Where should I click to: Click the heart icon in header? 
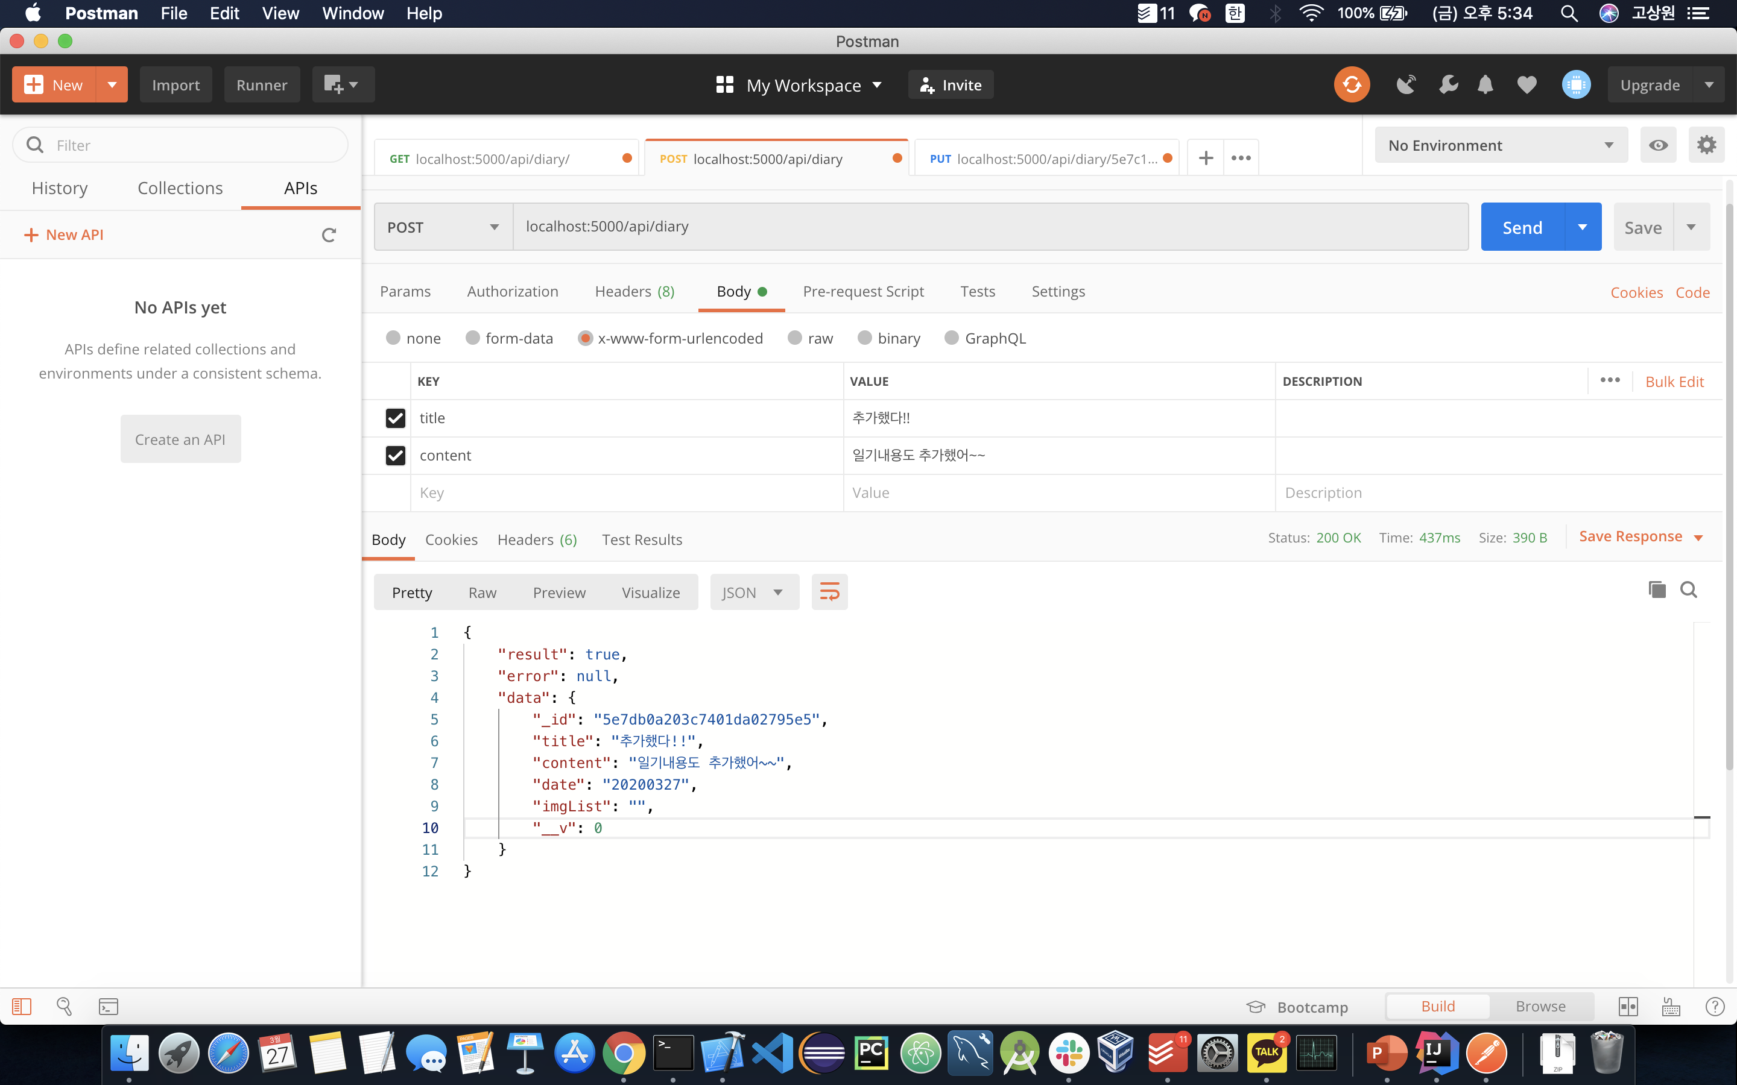click(x=1527, y=84)
